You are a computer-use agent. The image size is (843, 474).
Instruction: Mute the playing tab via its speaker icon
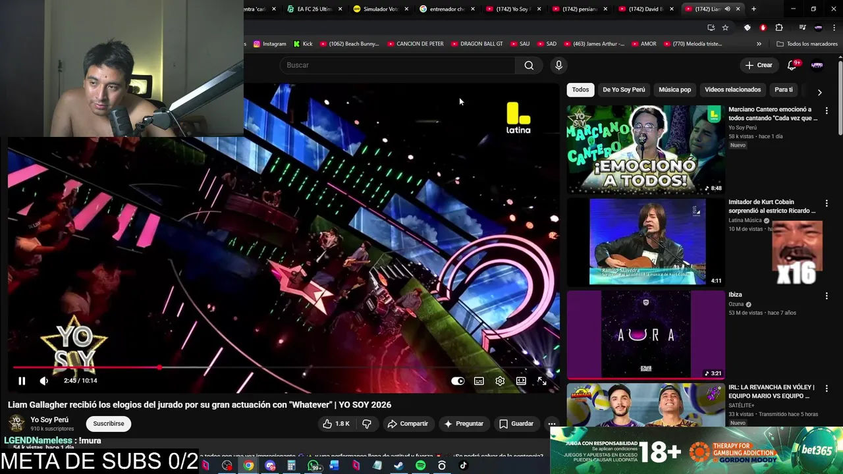(x=728, y=9)
